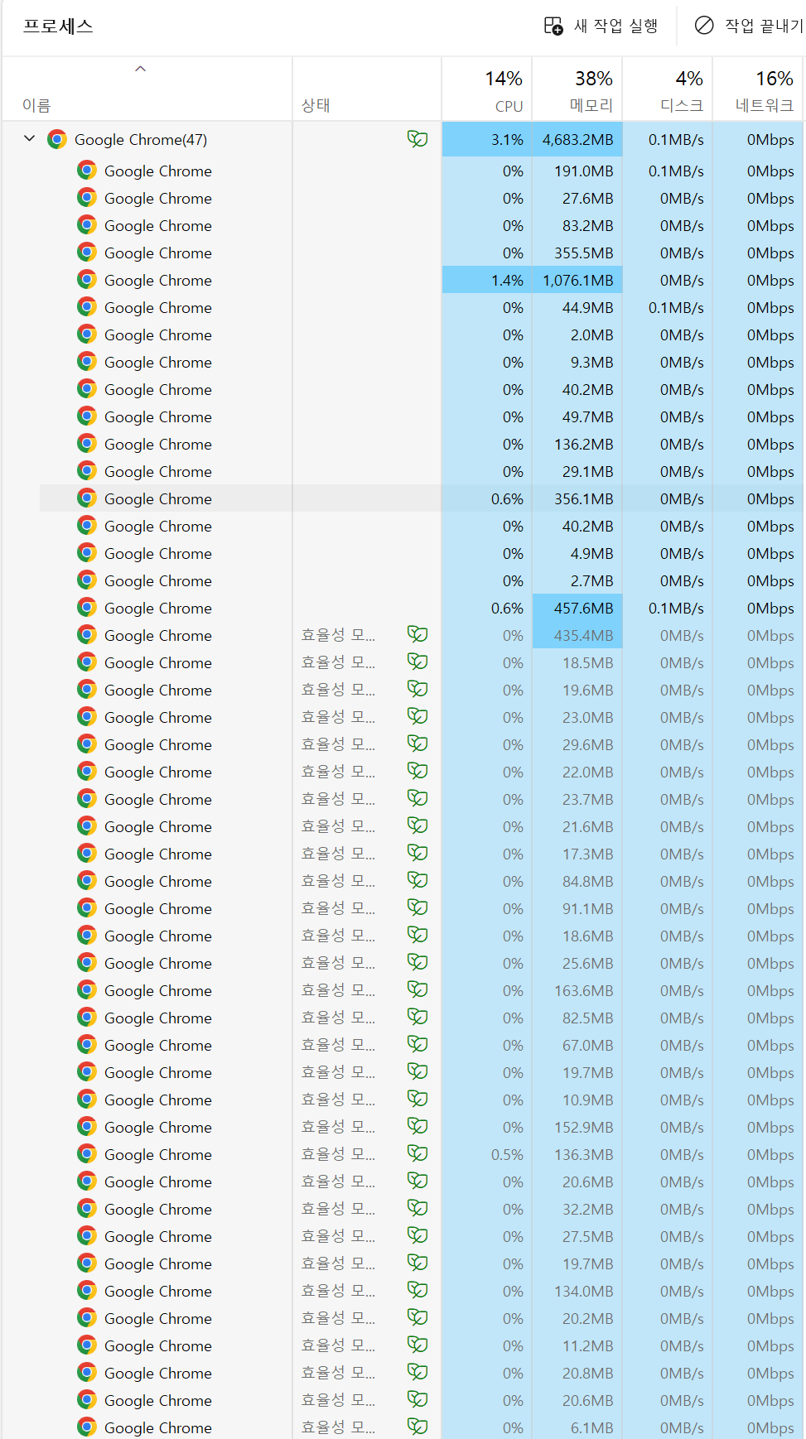
Task: Select the Google Chrome name in the 82.5MB row
Action: [158, 1018]
